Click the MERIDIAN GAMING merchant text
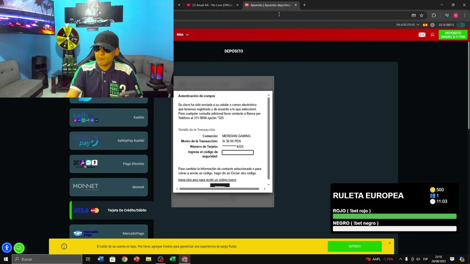Screen dimensions: 470x264 tap(236, 136)
